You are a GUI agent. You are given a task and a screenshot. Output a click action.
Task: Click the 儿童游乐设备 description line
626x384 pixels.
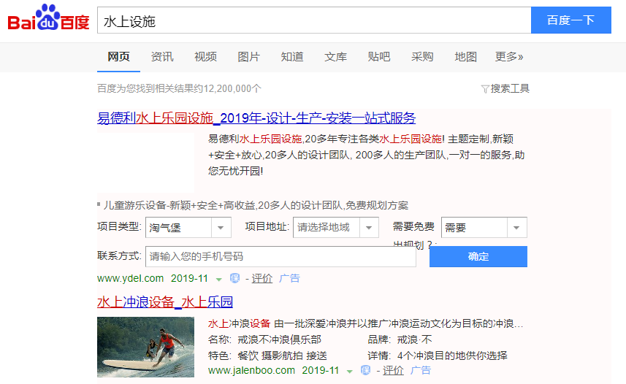coord(256,205)
